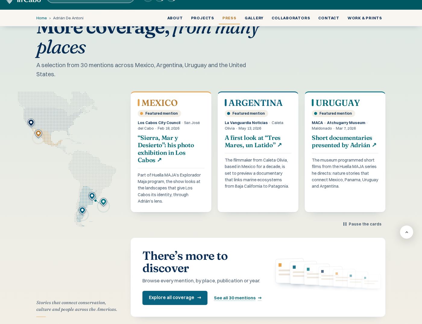Screen dimensions: 422x324
Task: Open the About nav item
Action: (x=175, y=18)
